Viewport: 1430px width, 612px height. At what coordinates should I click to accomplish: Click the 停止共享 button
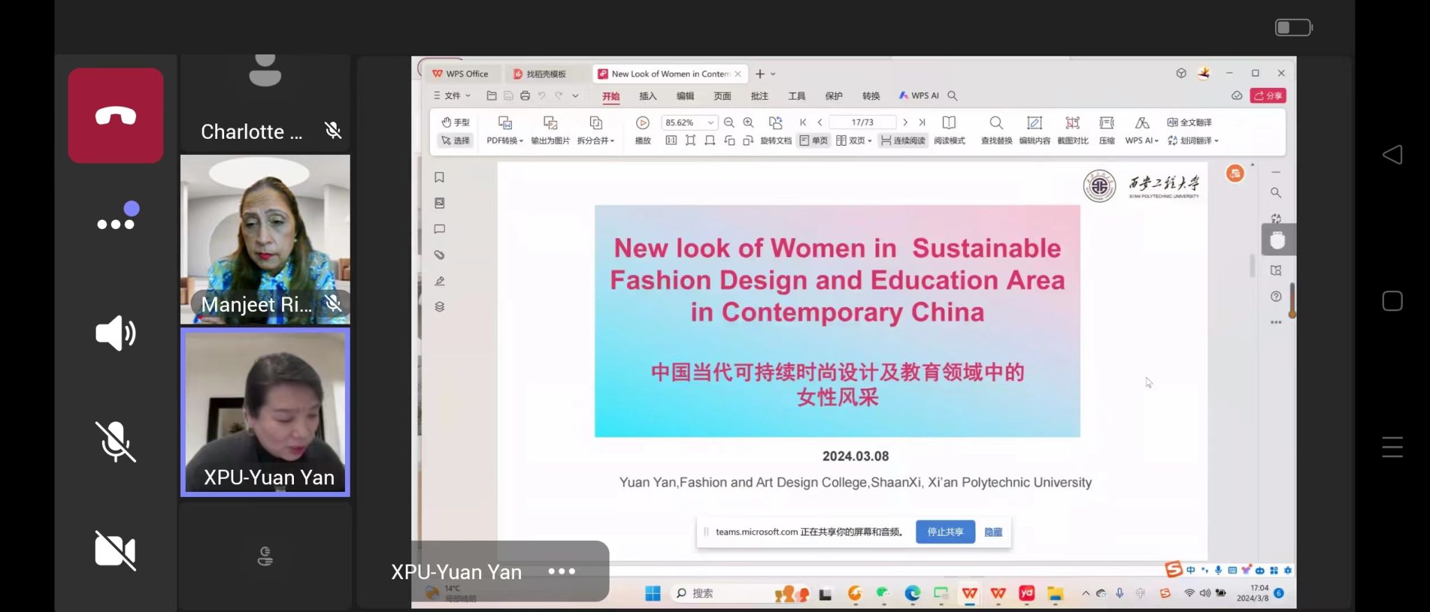click(945, 532)
